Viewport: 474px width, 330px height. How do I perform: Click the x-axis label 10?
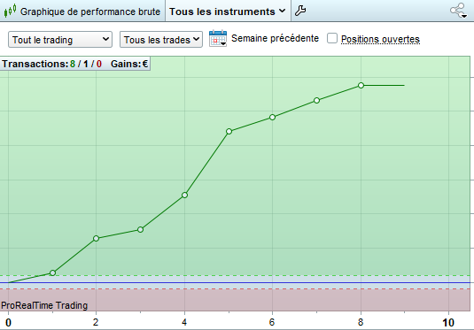(448, 323)
